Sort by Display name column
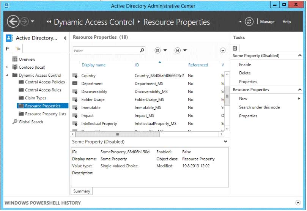Viewport: 307px width, 211px height. pyautogui.click(x=94, y=65)
